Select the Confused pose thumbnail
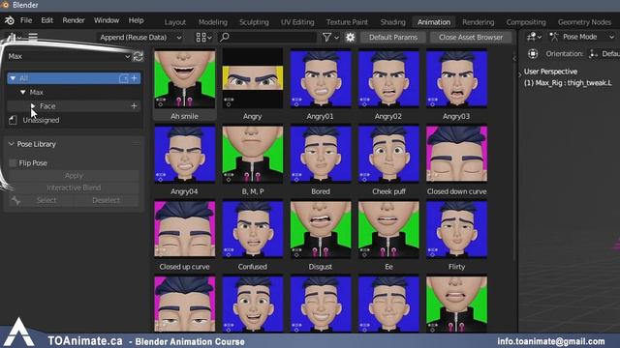This screenshot has height=348, width=620. click(x=252, y=230)
